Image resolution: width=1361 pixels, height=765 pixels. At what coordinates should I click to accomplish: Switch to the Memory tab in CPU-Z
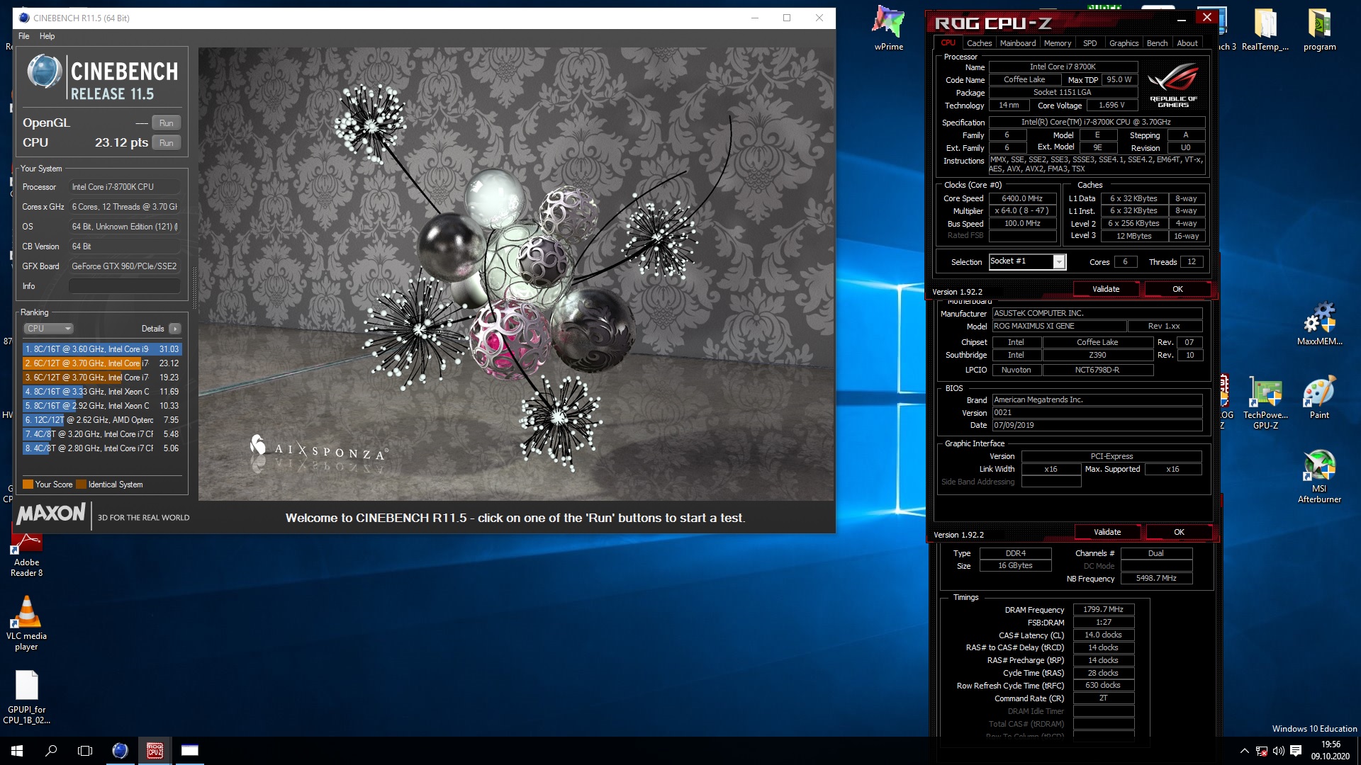coord(1058,43)
